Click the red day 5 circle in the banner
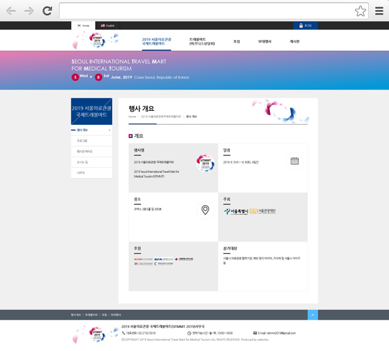389x351 pixels. pyautogui.click(x=75, y=77)
